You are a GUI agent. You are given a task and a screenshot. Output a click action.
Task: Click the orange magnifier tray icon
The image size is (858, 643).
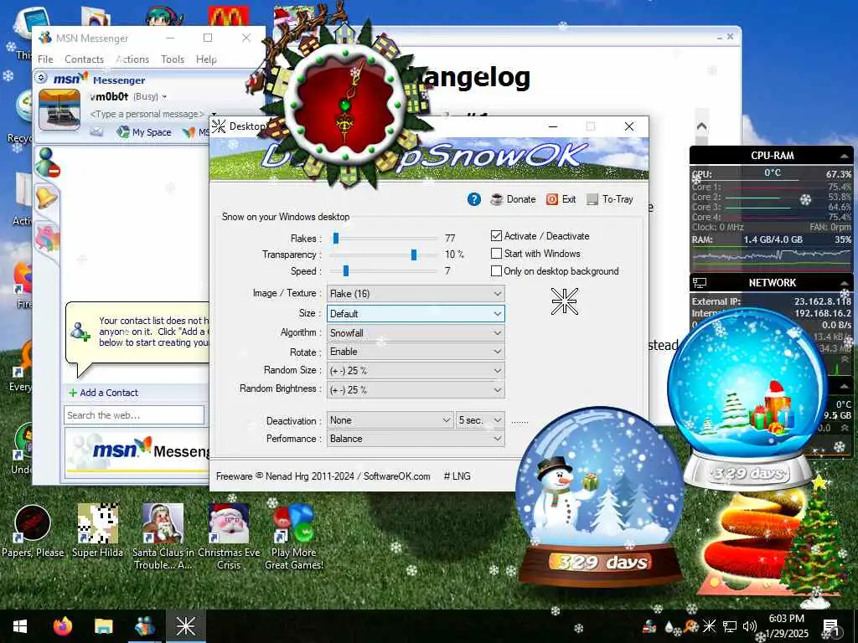click(x=691, y=626)
